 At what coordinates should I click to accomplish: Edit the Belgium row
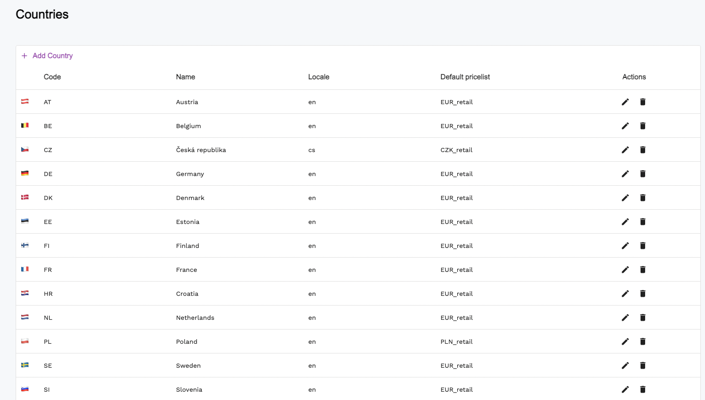(625, 126)
